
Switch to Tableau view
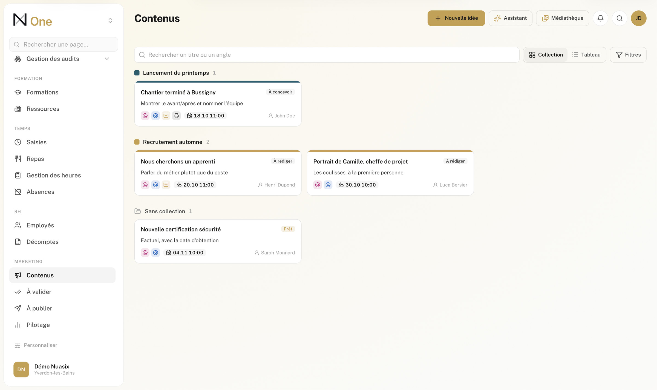pos(586,55)
